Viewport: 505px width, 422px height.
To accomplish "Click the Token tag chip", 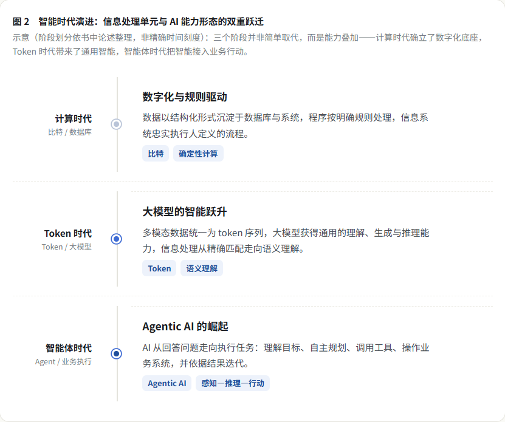I will (x=159, y=268).
